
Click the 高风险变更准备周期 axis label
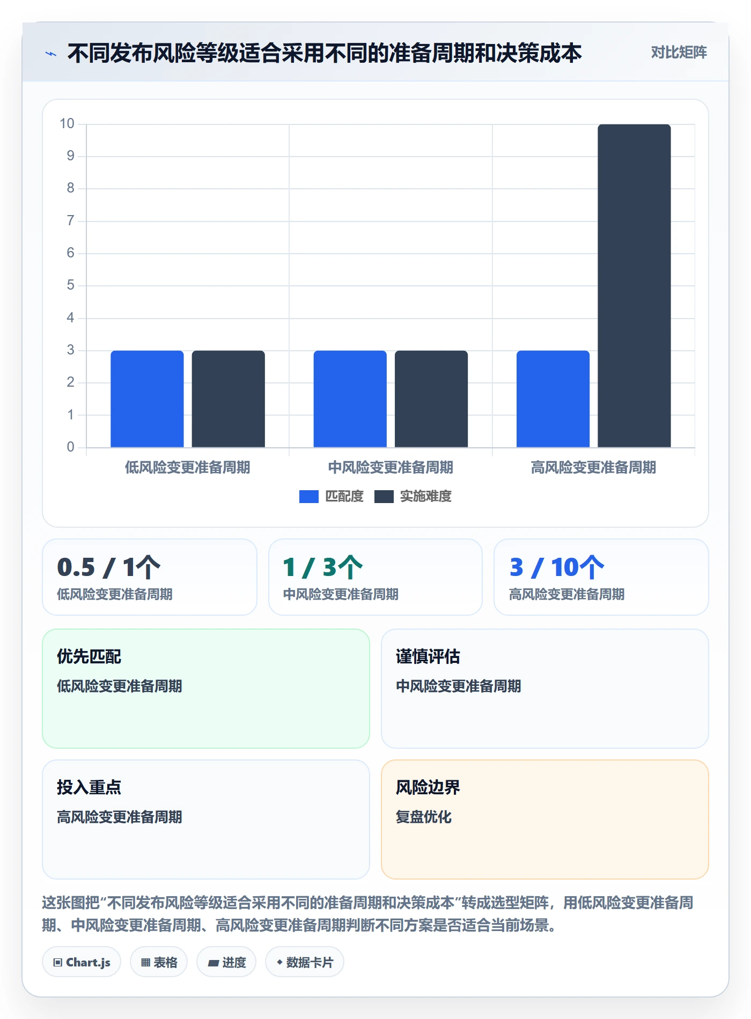[593, 468]
